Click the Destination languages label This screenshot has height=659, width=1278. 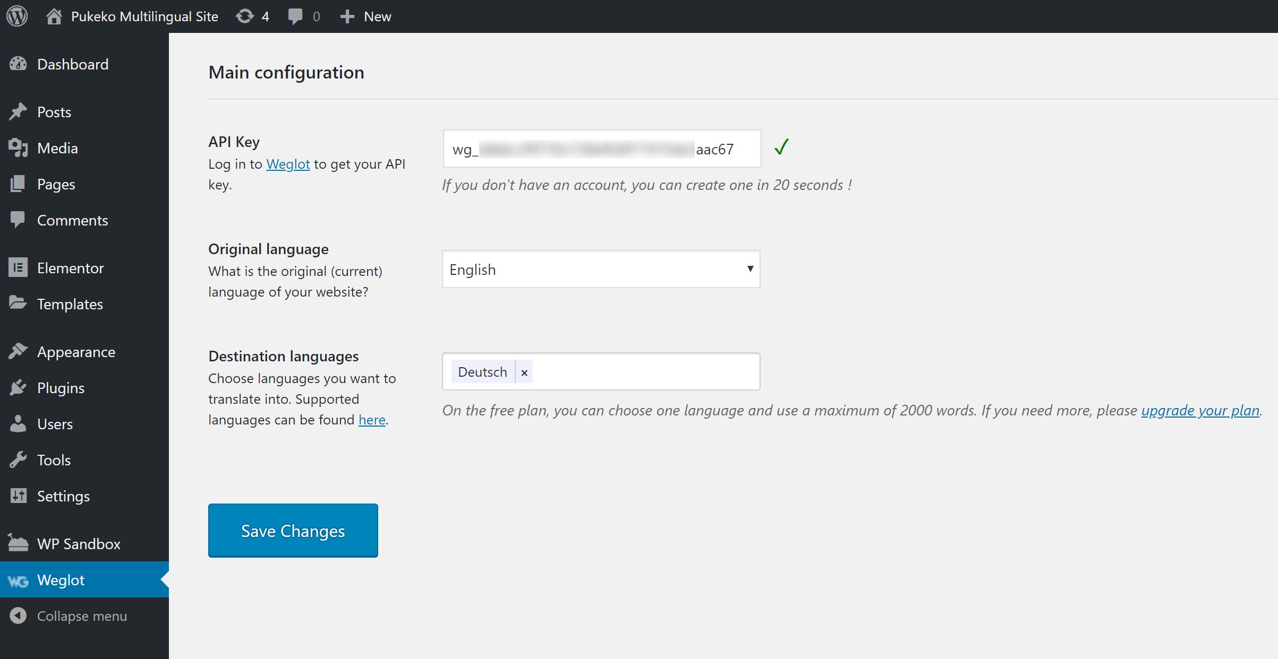pos(284,356)
